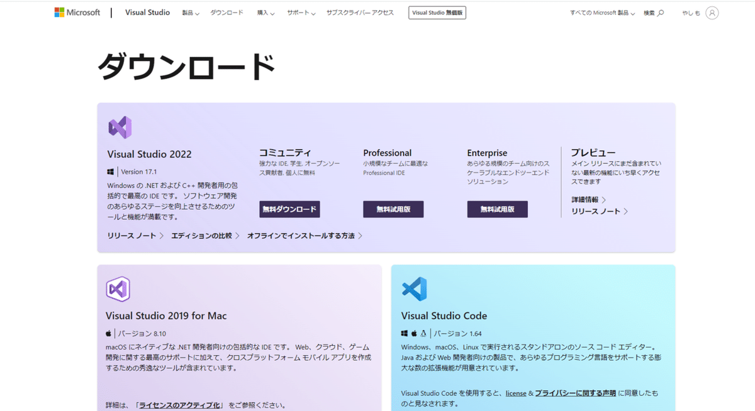Click Visual Studio 2019 for Mac title
755x411 pixels.
pyautogui.click(x=166, y=315)
